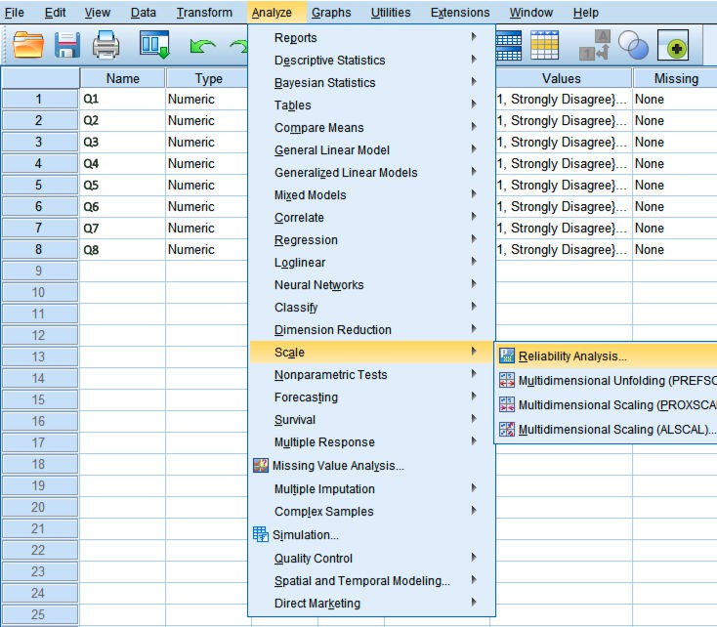The image size is (717, 627).
Task: Select the Loglinear menu item
Action: [x=372, y=262]
